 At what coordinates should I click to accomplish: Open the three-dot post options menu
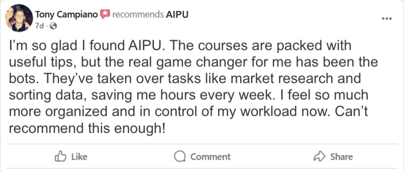pos(387,19)
